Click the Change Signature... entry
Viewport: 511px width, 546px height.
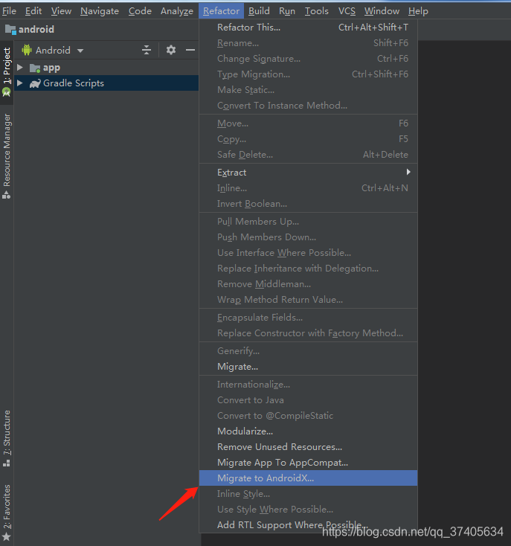(309, 59)
